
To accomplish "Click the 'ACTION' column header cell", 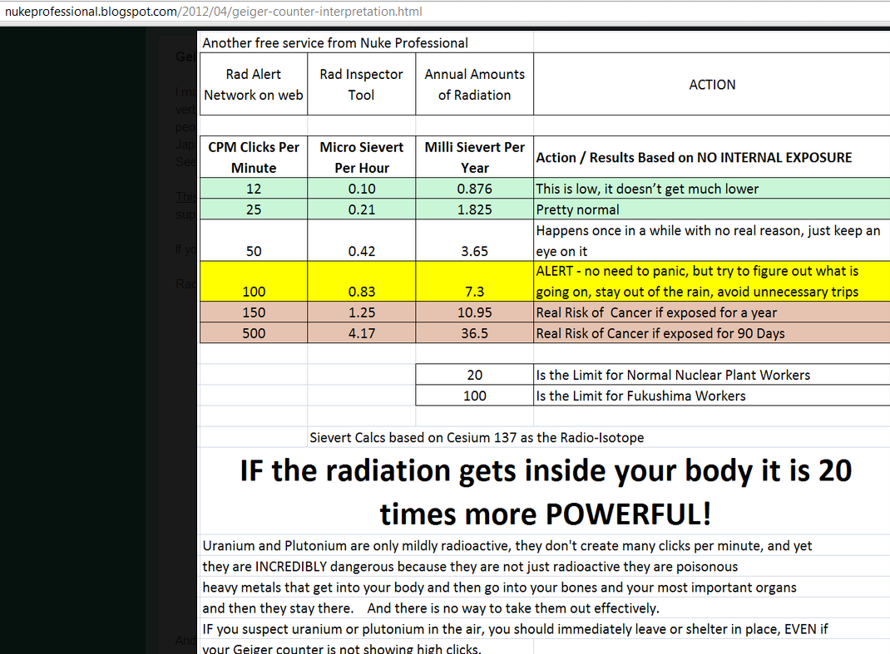I will click(712, 85).
